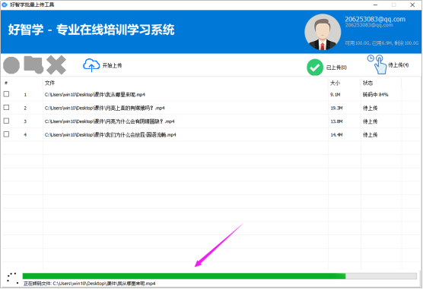
Task: Tick the checkbox for row 4
Action: coord(6,134)
